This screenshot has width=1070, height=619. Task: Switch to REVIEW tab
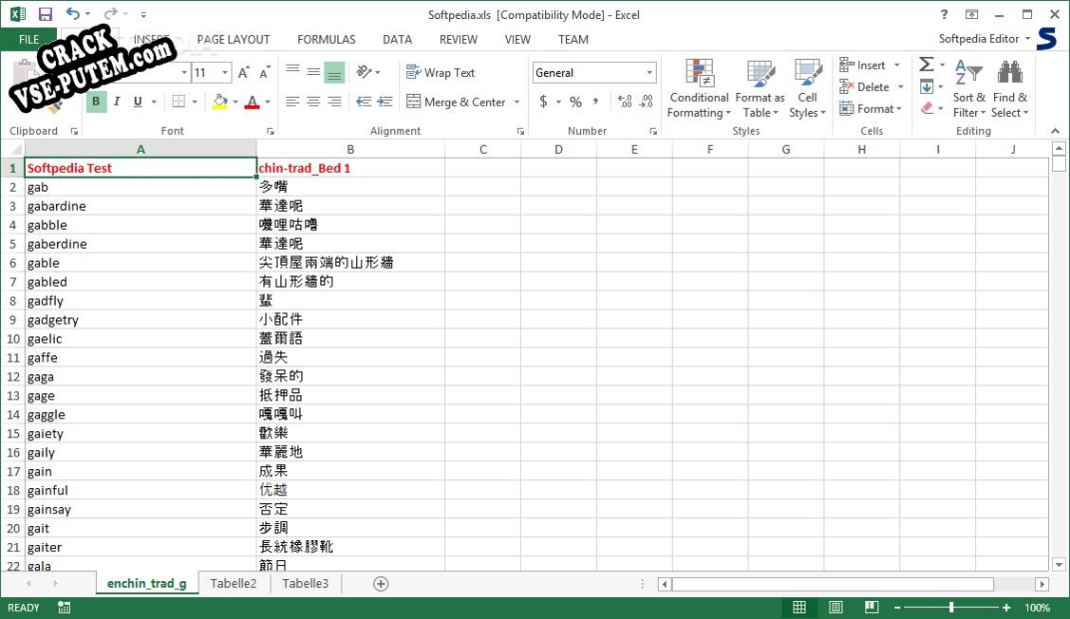pos(458,40)
